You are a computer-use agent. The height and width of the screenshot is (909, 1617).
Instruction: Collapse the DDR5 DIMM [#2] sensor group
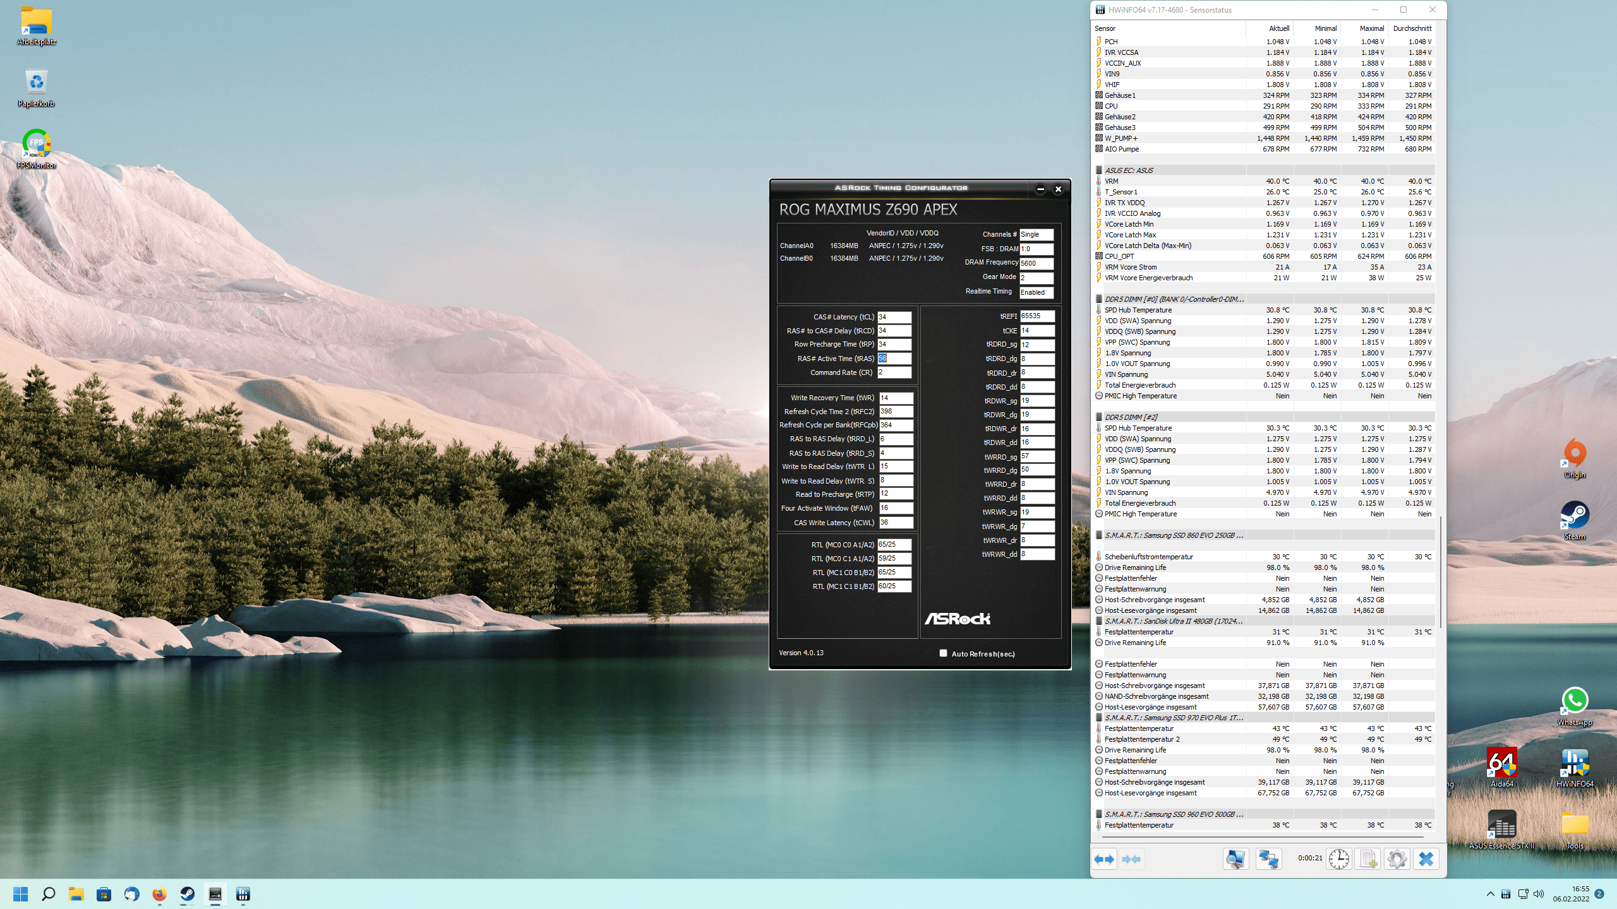[x=1131, y=417]
